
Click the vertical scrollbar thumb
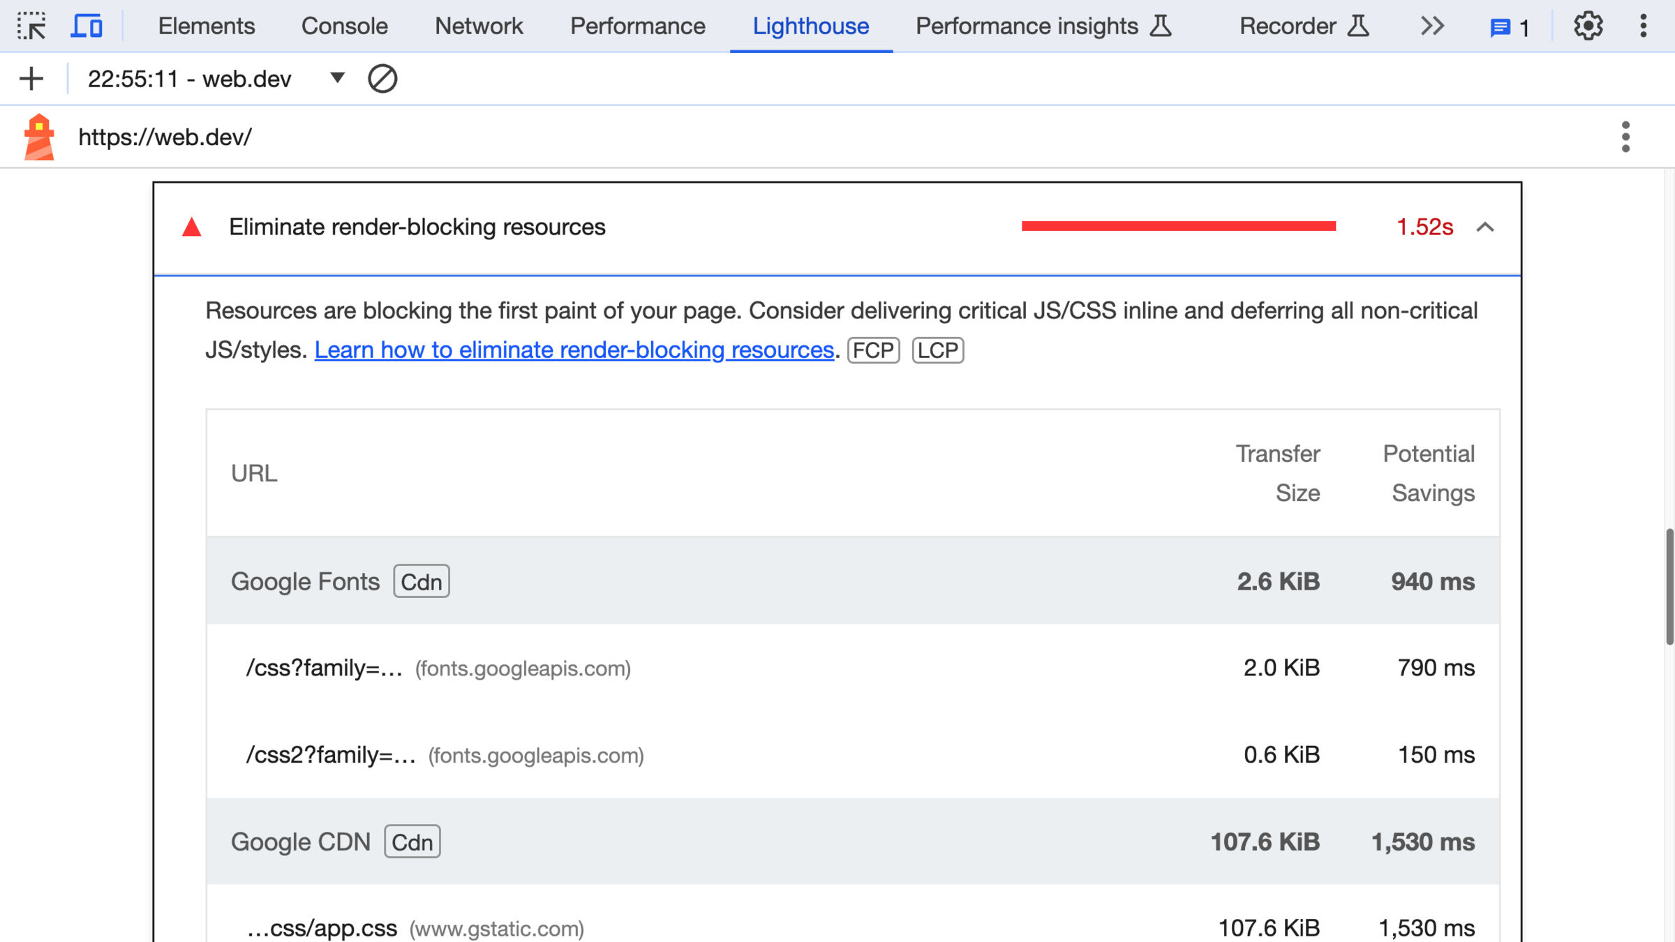tap(1669, 586)
